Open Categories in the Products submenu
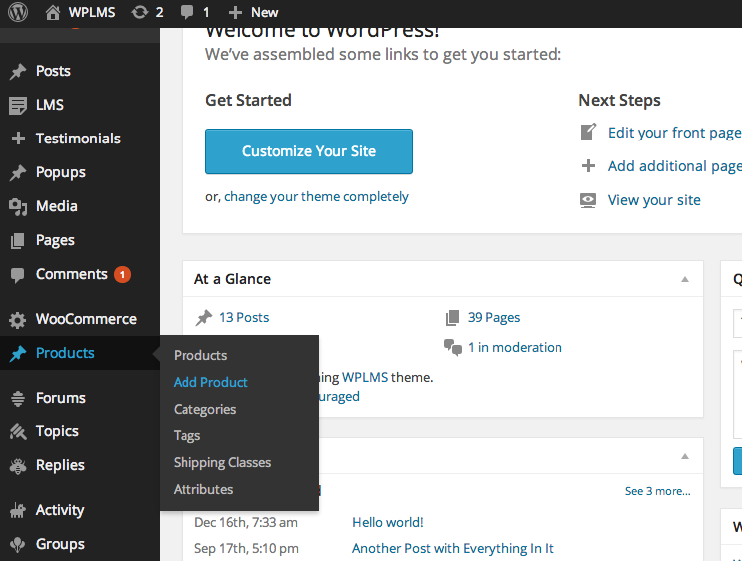 coord(204,409)
